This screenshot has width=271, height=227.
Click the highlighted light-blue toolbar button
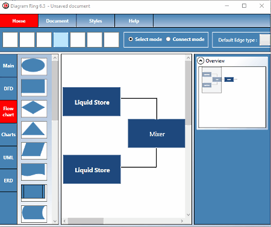click(x=61, y=40)
